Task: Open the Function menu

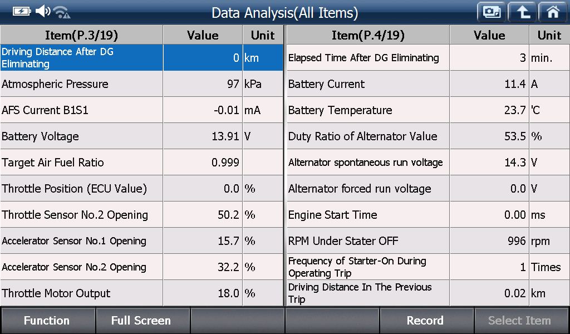Action: tap(48, 321)
